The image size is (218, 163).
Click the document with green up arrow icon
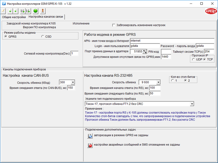tap(10, 11)
